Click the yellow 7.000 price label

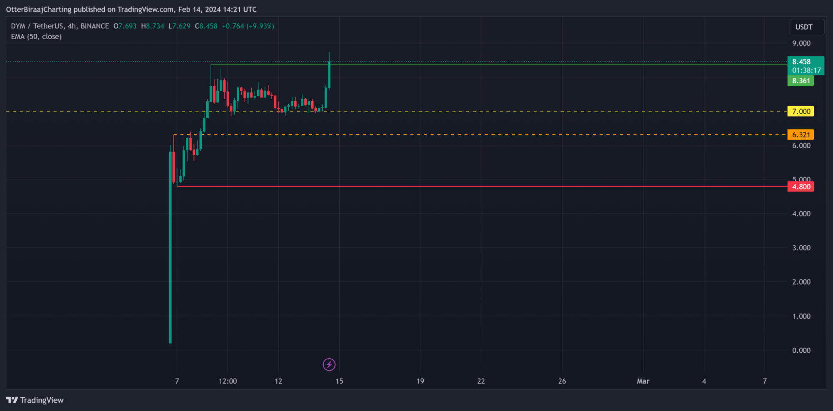[800, 112]
